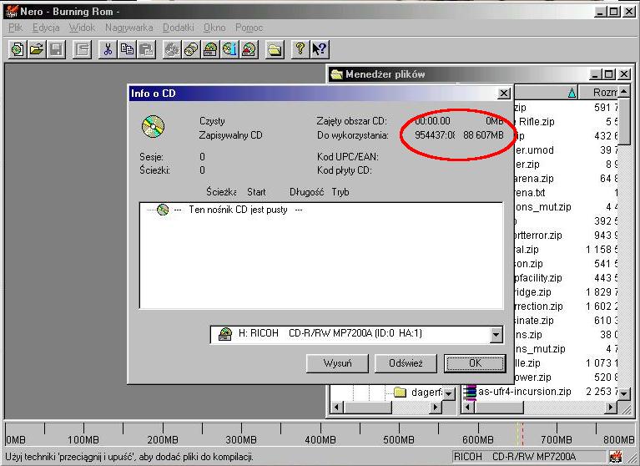The width and height of the screenshot is (640, 466).
Task: Click right arrow of folder tree horizontal scrollbar
Action: (x=436, y=407)
